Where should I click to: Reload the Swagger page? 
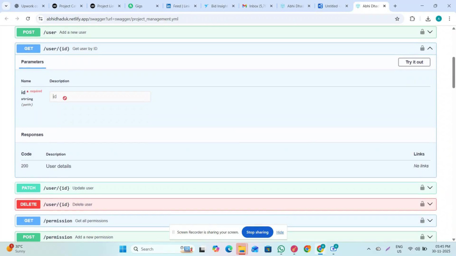(x=28, y=19)
